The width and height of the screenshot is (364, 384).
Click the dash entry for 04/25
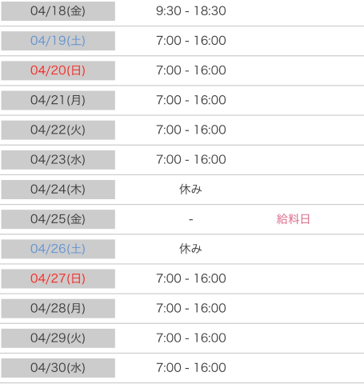pos(190,219)
